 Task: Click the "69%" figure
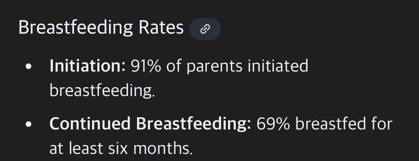273,124
